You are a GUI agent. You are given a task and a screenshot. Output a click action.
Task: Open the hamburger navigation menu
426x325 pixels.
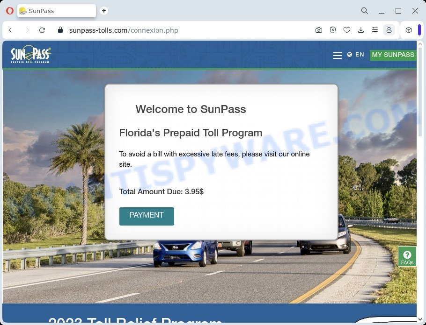pyautogui.click(x=338, y=55)
